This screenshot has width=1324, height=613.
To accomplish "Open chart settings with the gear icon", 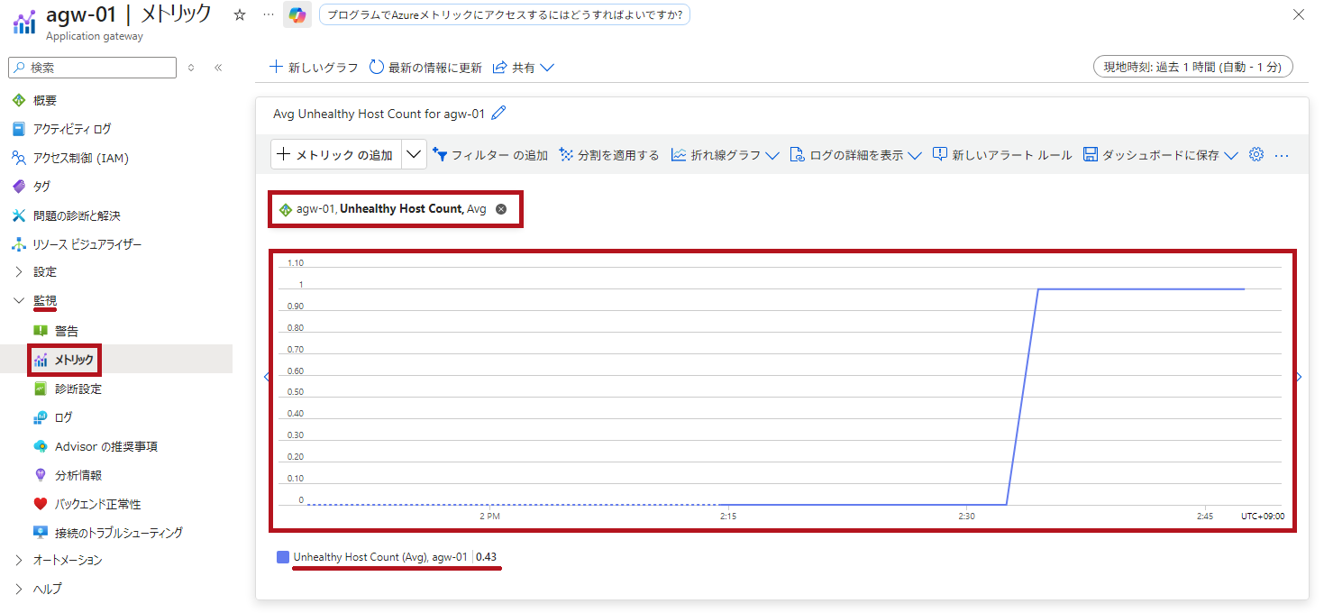I will click(1256, 155).
